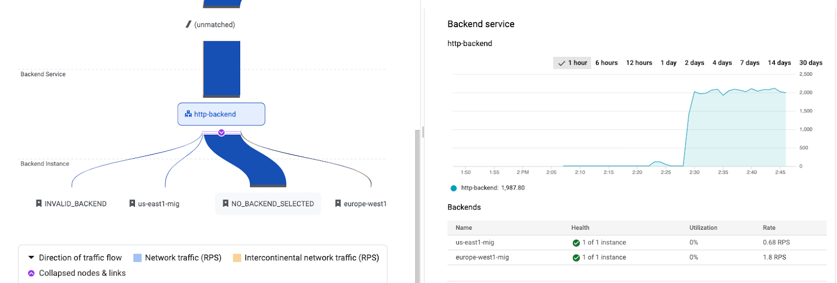Click the green health check icon for us-east1-mig
The width and height of the screenshot is (837, 283).
tap(576, 243)
